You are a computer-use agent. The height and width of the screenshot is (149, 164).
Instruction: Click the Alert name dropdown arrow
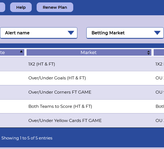point(71,33)
